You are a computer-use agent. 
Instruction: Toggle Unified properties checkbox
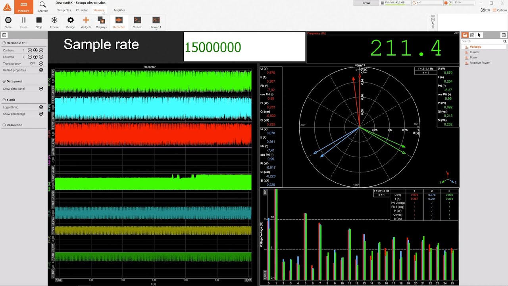41,70
